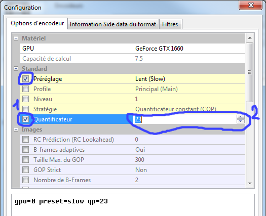Screen dimensions: 266x216
Task: Open B-frames adaptives value Oui
Action: 189,150
